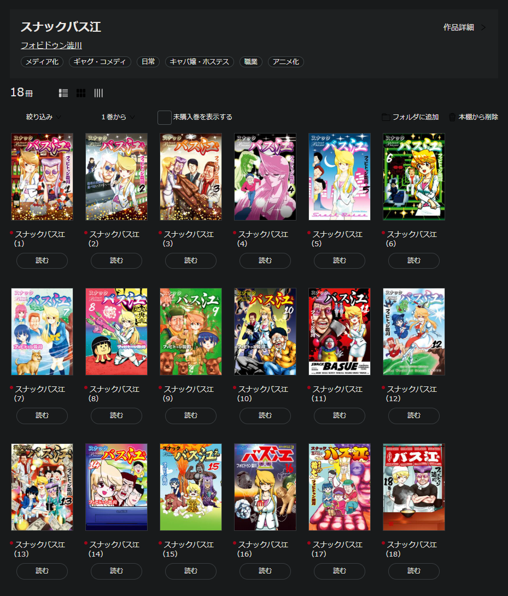This screenshot has width=508, height=596.
Task: Switch to grid view layout icon
Action: tap(81, 93)
